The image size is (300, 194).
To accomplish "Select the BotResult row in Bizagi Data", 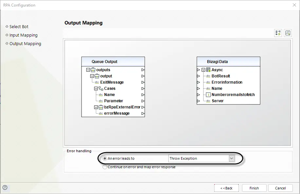I will coord(229,76).
